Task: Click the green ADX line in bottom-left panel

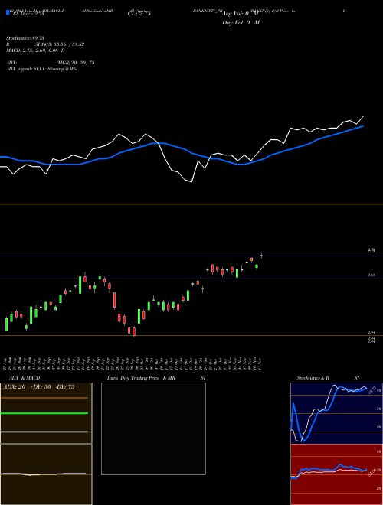Action: tap(44, 413)
